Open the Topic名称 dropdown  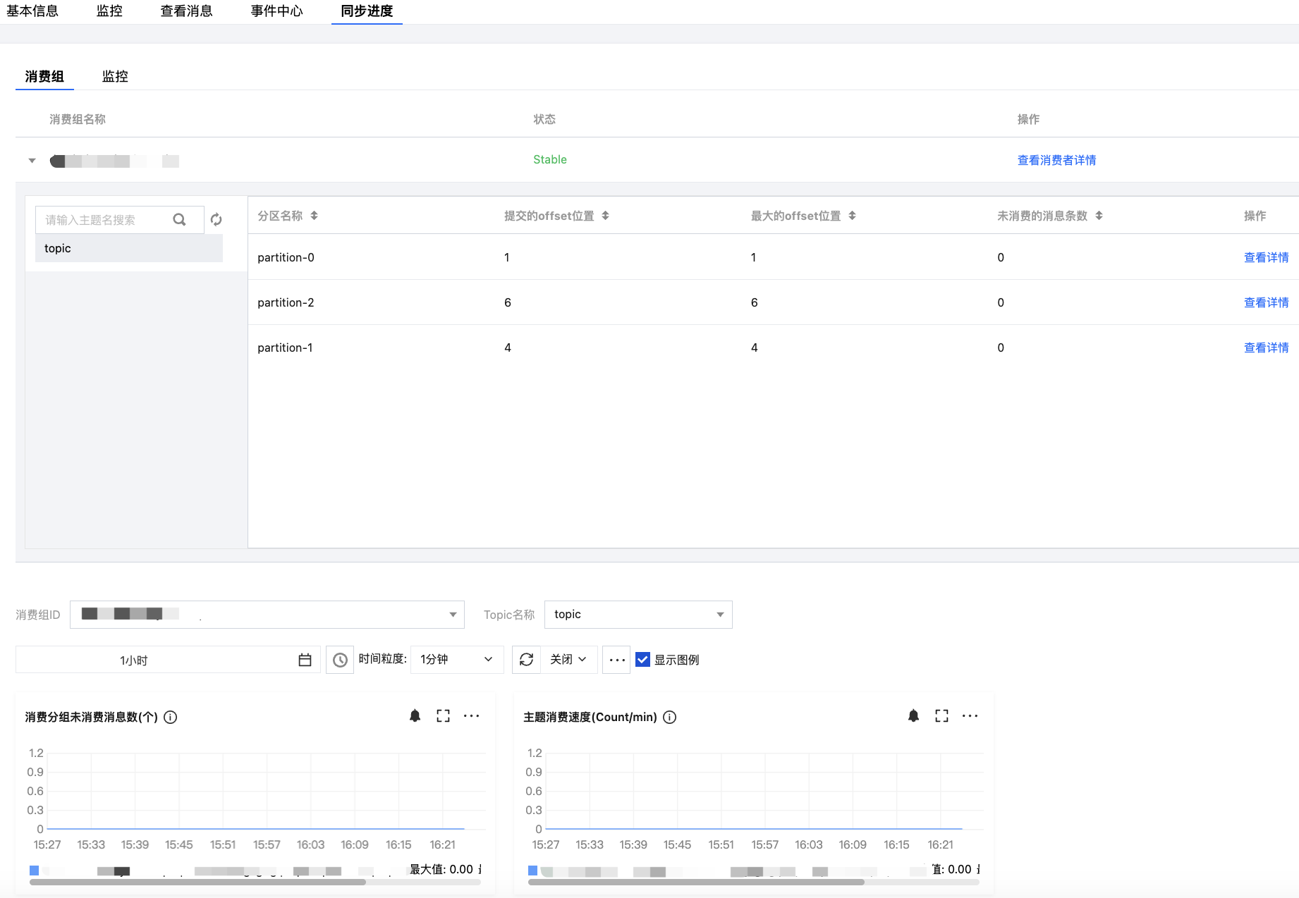click(638, 615)
